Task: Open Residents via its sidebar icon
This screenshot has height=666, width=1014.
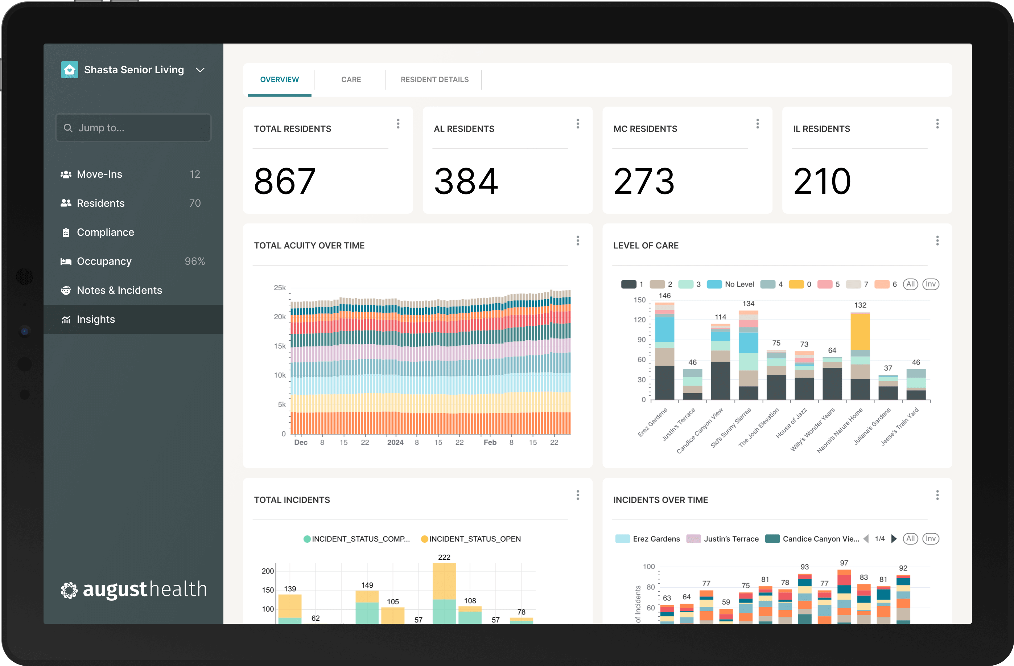Action: pyautogui.click(x=66, y=203)
